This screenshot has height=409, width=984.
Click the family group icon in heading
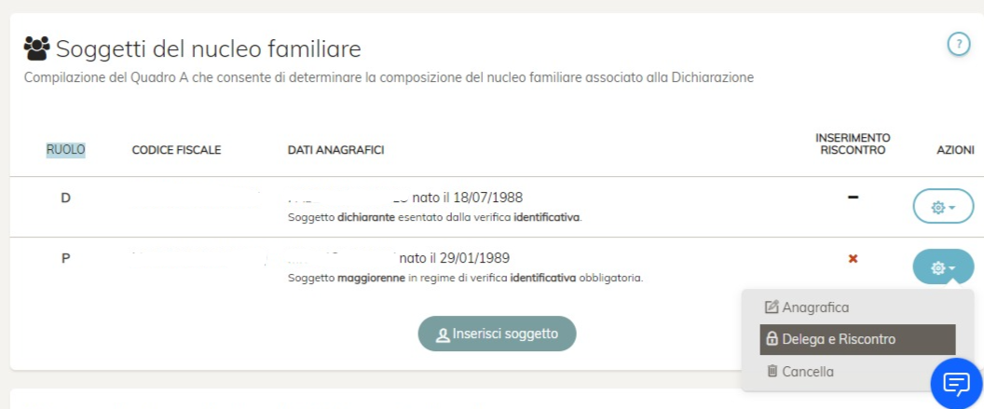[x=36, y=48]
